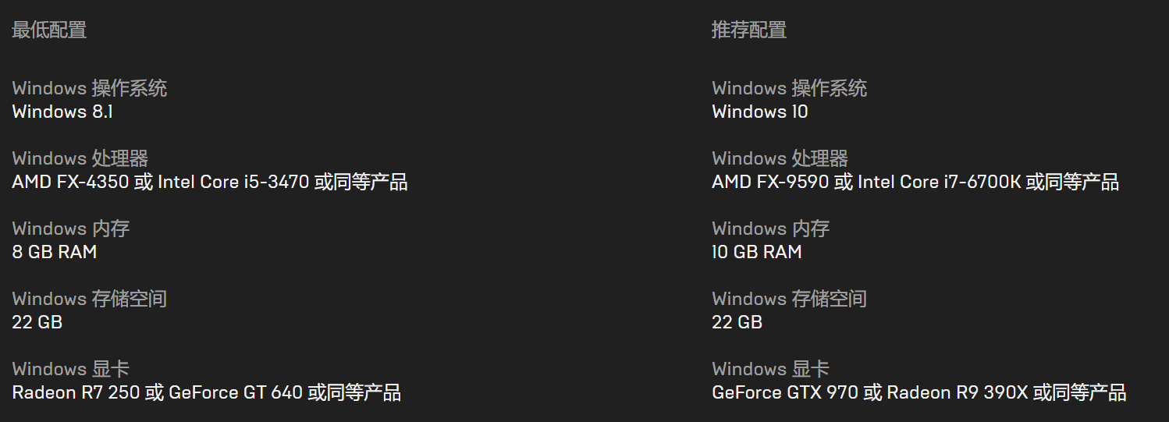The image size is (1169, 422).
Task: Click Windows 内存 label in minimum column
Action: (71, 229)
